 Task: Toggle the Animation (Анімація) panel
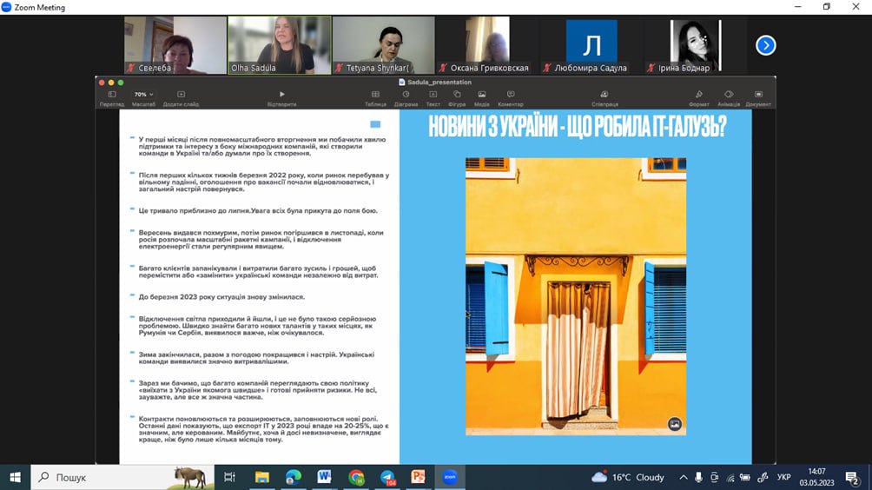pos(729,94)
